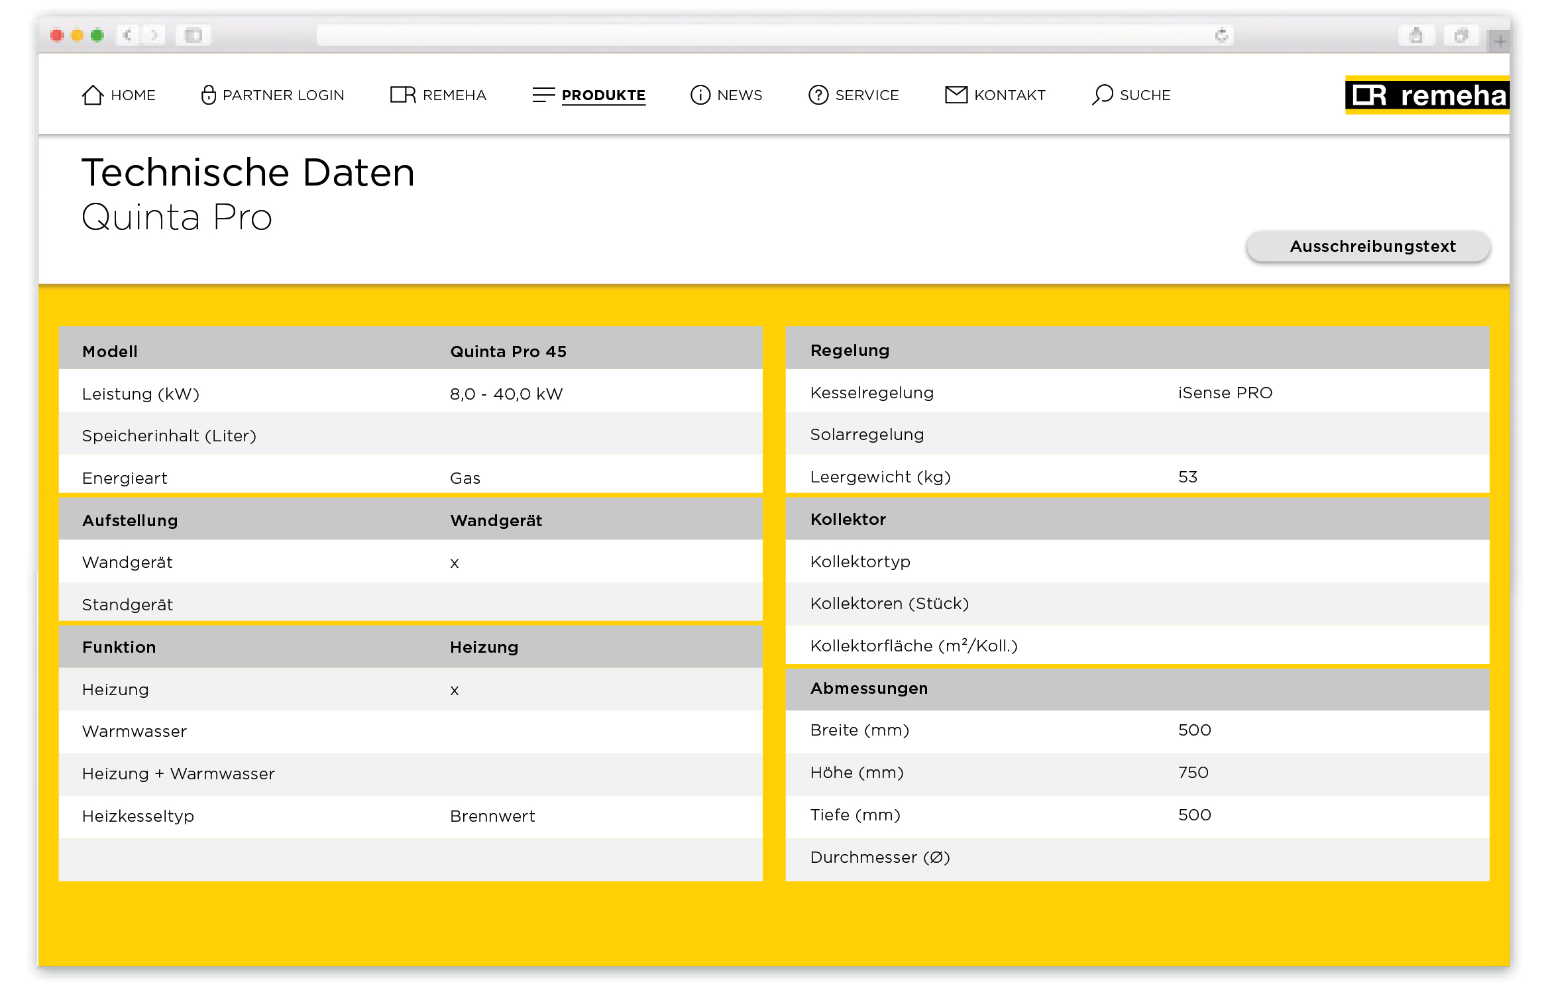The width and height of the screenshot is (1542, 994).
Task: Click the Home house icon
Action: [x=93, y=95]
